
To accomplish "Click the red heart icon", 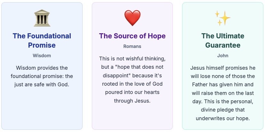I will pyautogui.click(x=132, y=18).
